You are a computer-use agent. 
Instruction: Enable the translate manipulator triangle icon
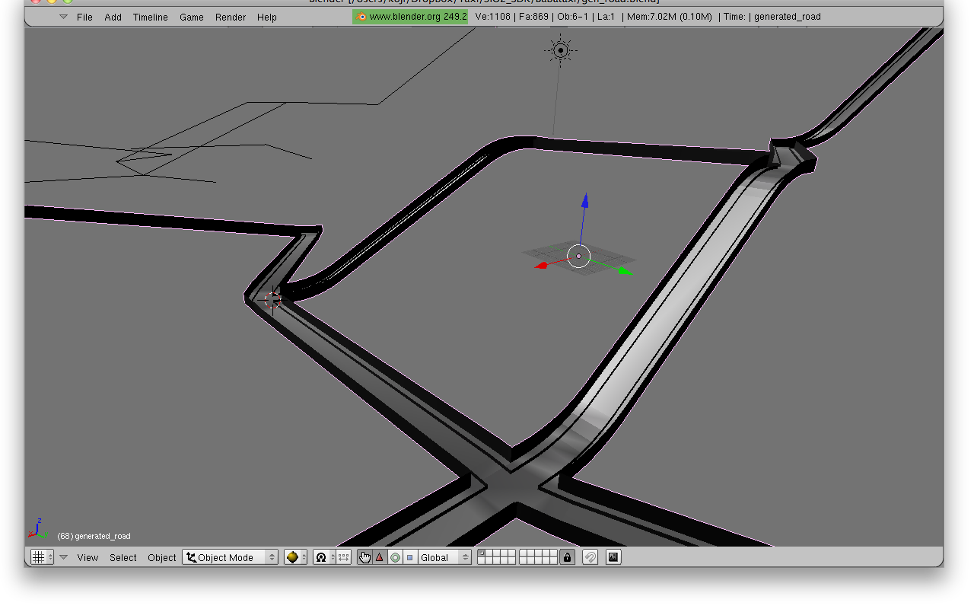click(x=380, y=557)
